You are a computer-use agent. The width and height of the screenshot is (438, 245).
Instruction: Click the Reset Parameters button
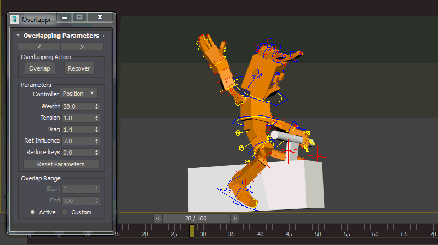pos(61,164)
